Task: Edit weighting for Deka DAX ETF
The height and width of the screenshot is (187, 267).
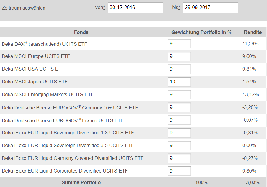Action: (x=179, y=44)
